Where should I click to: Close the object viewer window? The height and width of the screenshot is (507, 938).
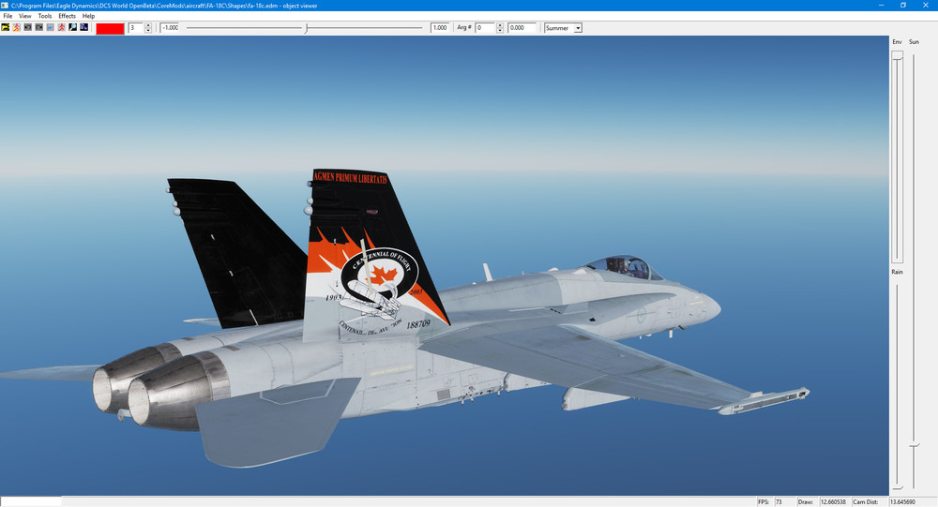tap(926, 6)
